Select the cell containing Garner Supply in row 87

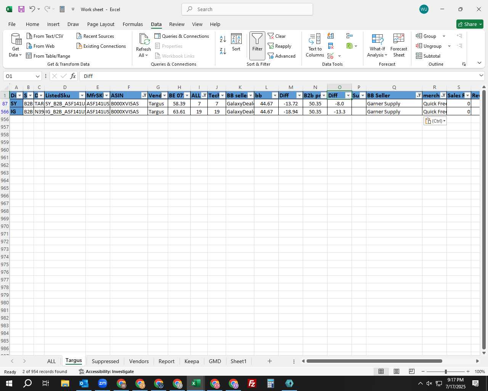pos(394,103)
